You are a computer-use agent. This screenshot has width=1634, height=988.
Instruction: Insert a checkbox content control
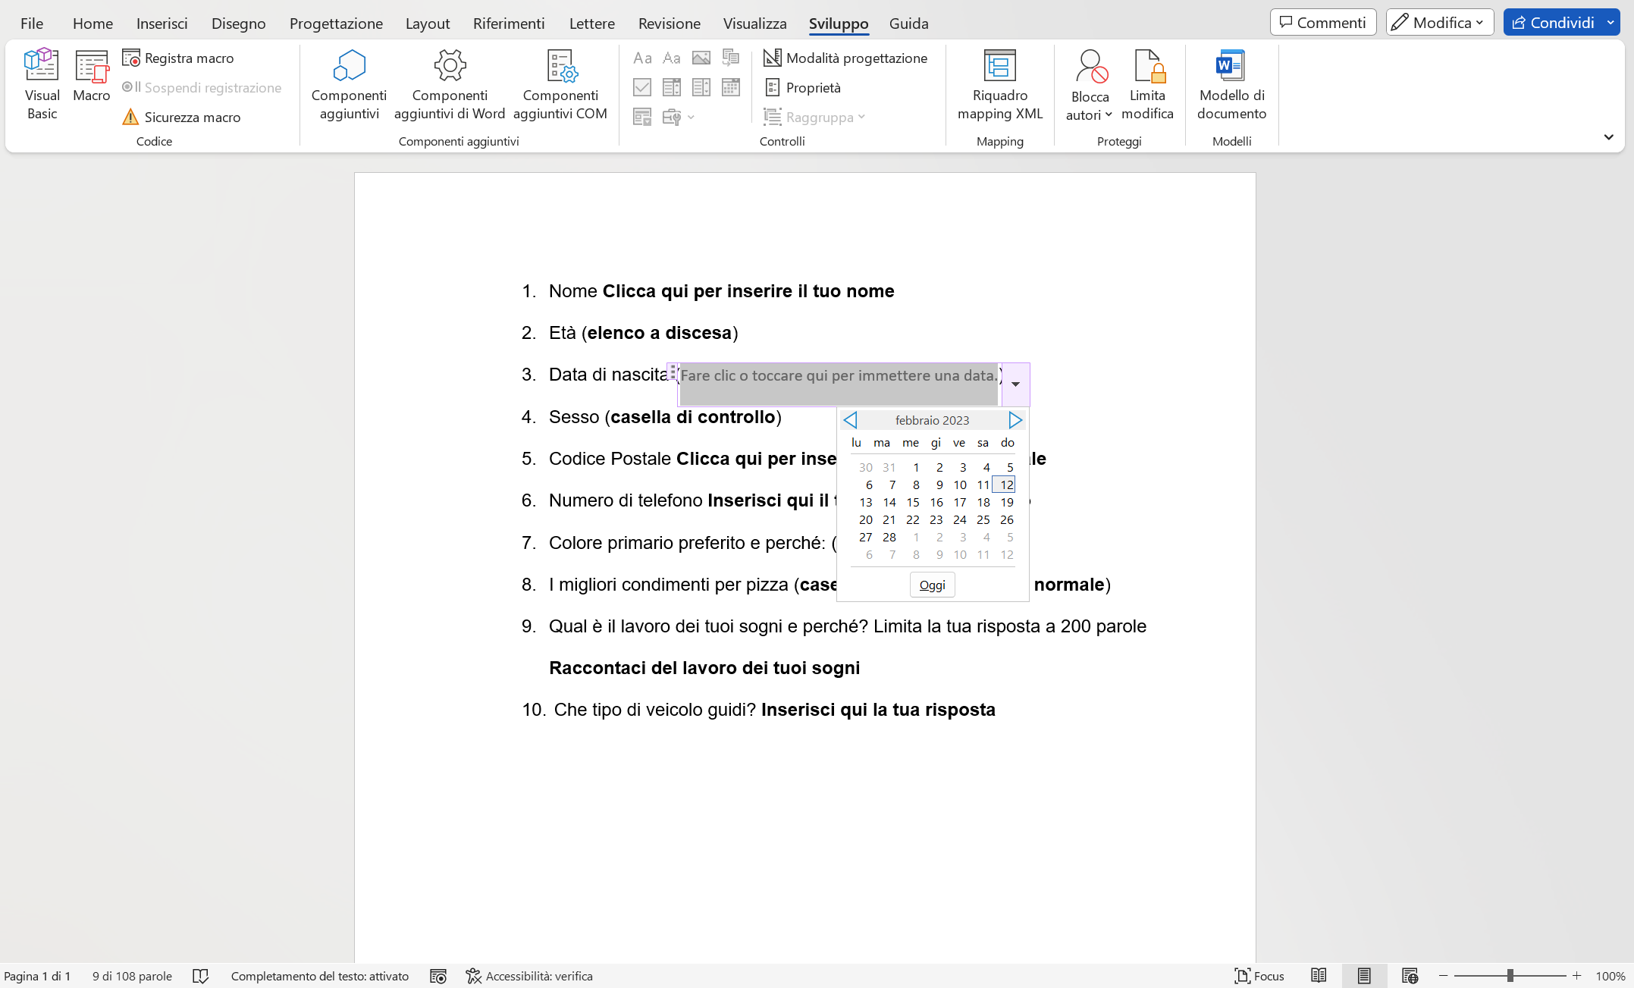(x=642, y=87)
